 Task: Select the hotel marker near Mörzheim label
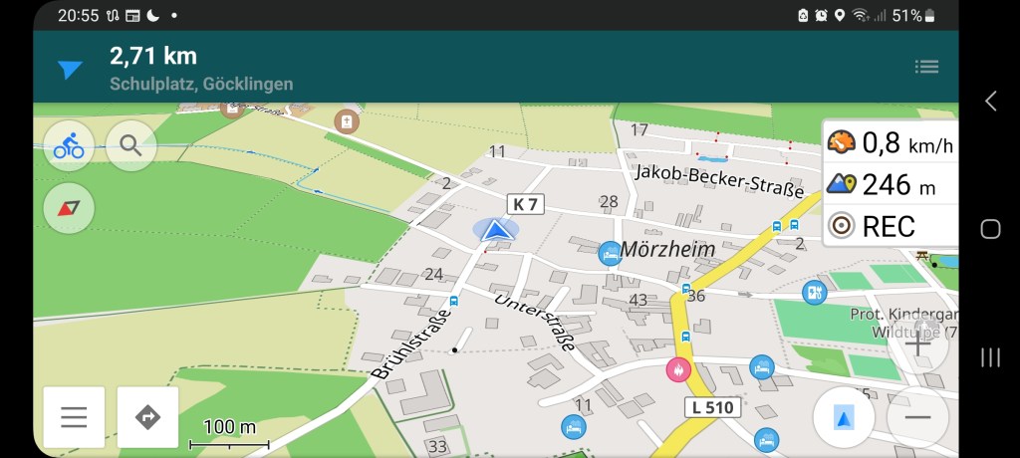tap(611, 253)
